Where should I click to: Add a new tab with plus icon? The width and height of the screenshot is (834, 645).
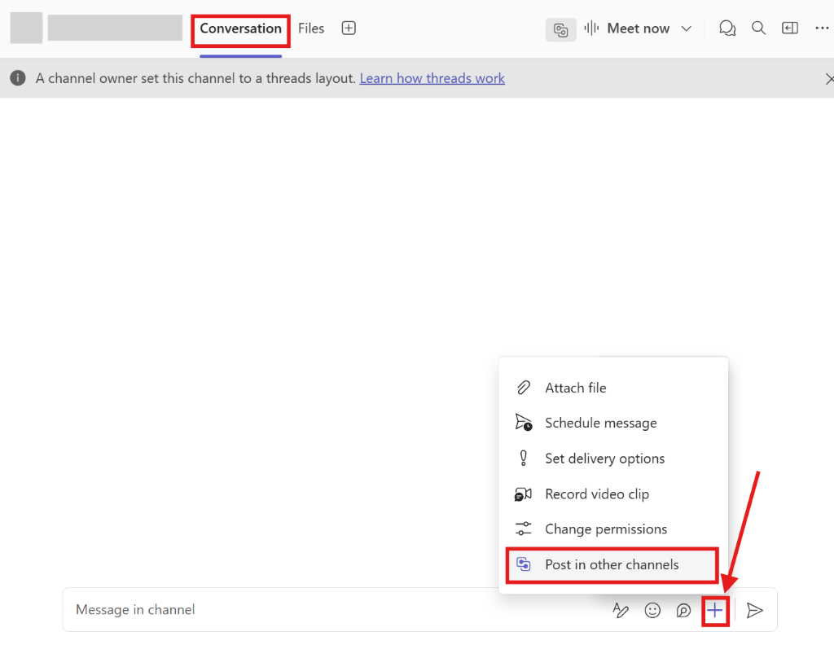(349, 29)
